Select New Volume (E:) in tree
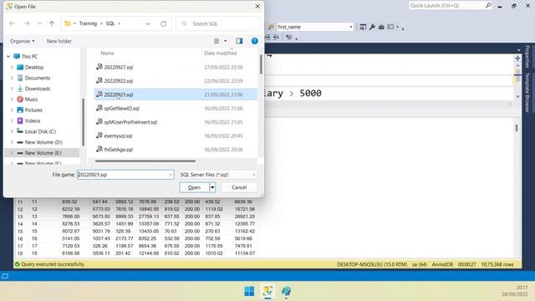 coord(43,153)
